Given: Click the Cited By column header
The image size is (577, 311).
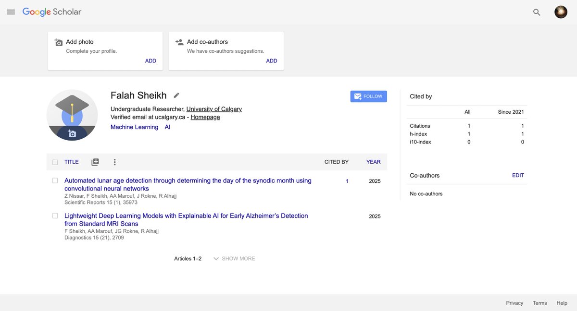Looking at the screenshot, I should coord(337,162).
